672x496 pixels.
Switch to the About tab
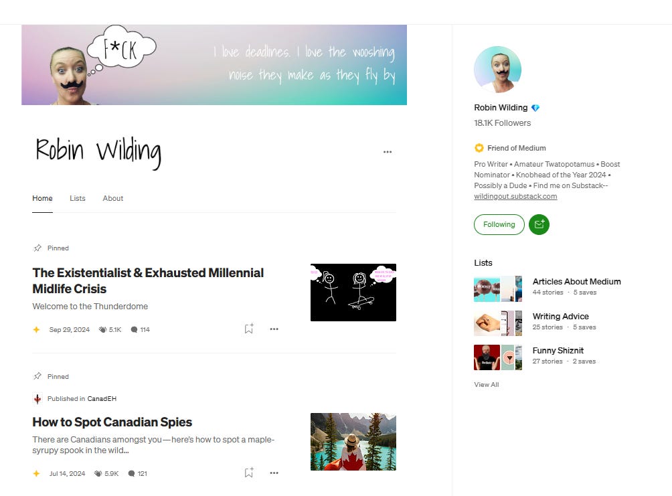112,198
